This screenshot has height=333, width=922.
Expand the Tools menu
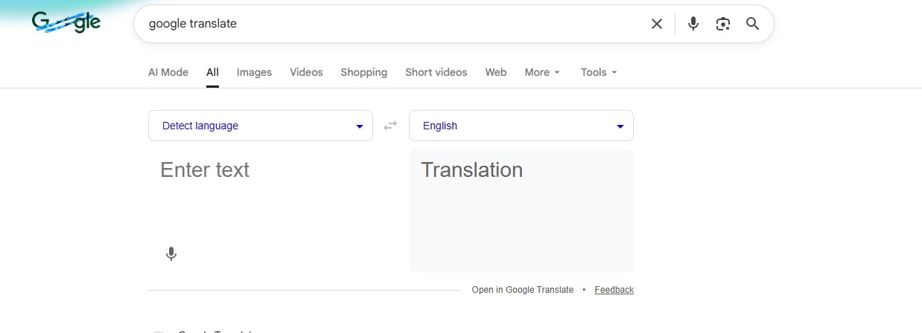[x=599, y=72]
